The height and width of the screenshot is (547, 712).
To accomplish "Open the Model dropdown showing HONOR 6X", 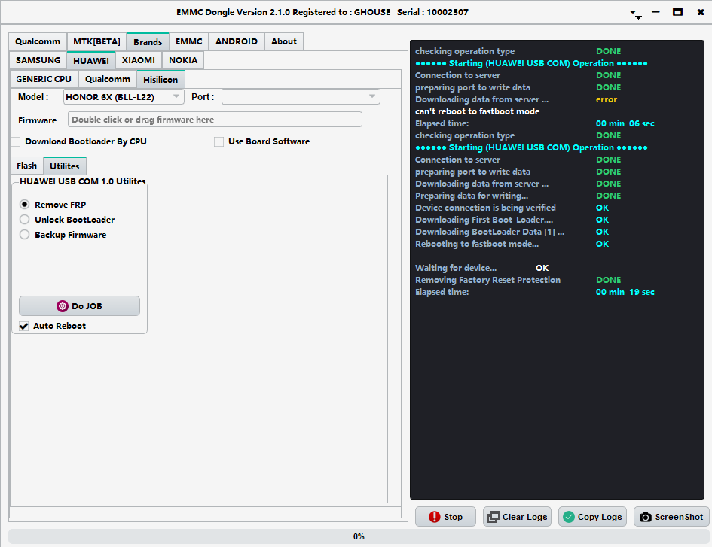I will (124, 96).
